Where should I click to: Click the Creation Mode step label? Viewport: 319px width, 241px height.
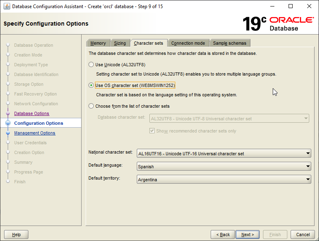28,55
